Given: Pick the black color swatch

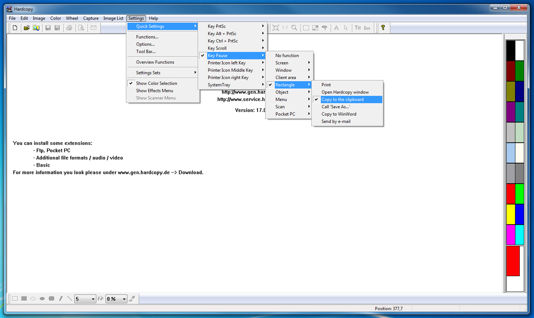Looking at the screenshot, I should point(511,51).
